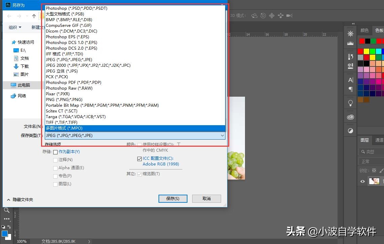Select Photoshop (*.PSD;*.PDD;*.PSDT) format
The width and height of the screenshot is (384, 244).
pyautogui.click(x=135, y=8)
